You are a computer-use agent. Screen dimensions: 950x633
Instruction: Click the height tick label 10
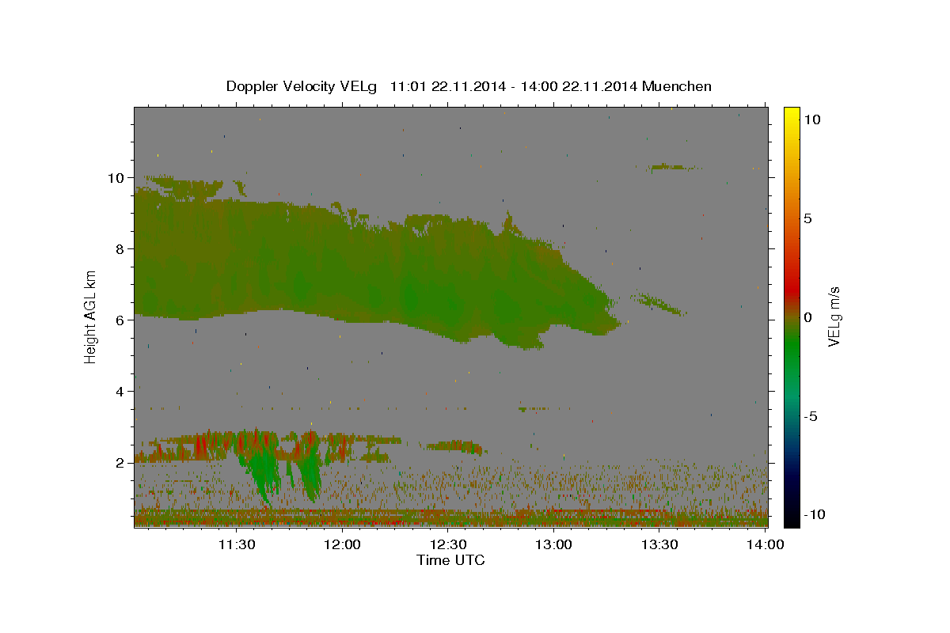pos(116,177)
